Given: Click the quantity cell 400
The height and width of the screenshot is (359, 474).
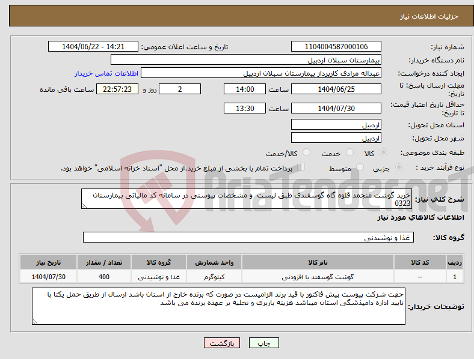Looking at the screenshot, I should click(x=103, y=277).
